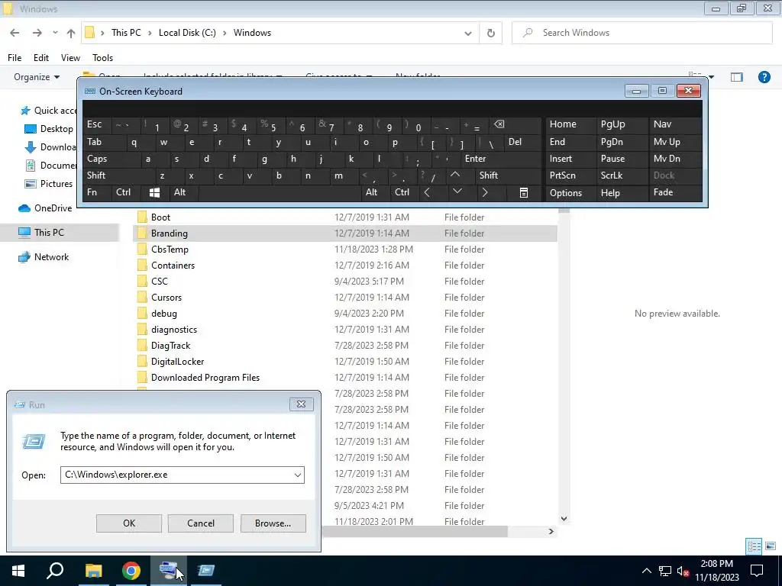
Task: Open Organize dropdown menu
Action: (37, 77)
